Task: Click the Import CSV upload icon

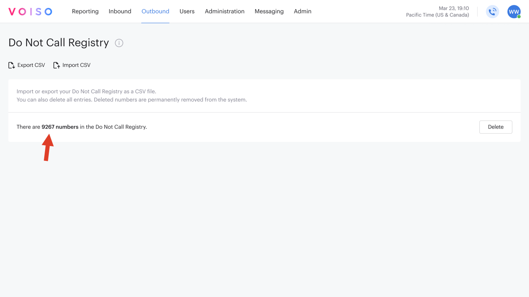Action: coord(57,65)
